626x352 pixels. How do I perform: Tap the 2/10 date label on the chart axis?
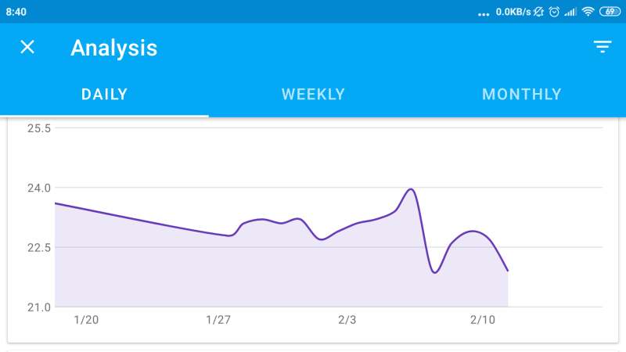pyautogui.click(x=483, y=320)
